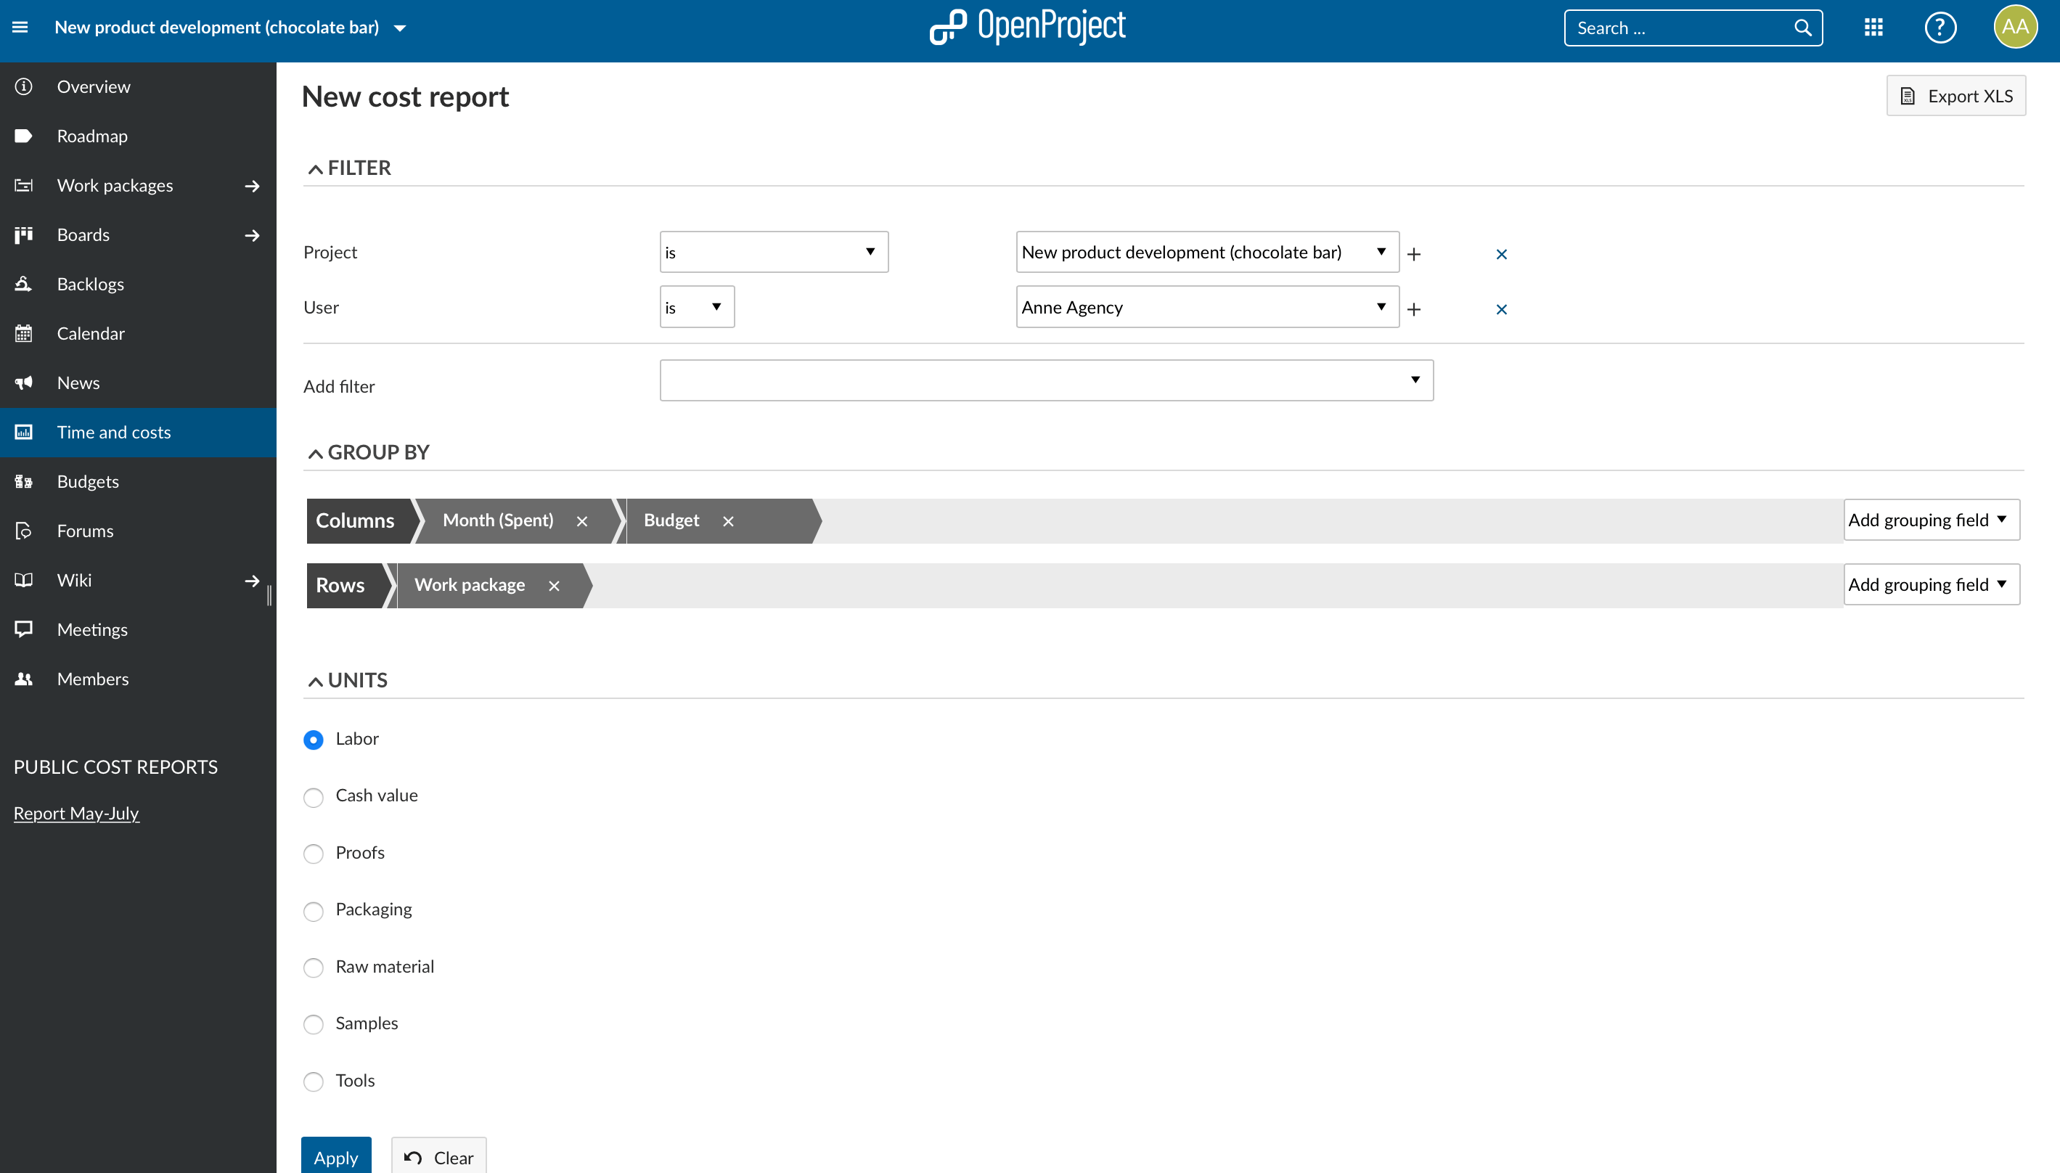Select the Raw material unit

click(314, 968)
